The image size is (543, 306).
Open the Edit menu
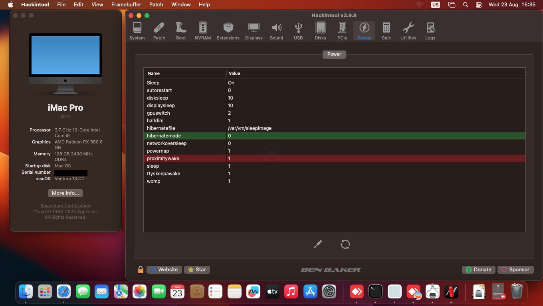(79, 4)
